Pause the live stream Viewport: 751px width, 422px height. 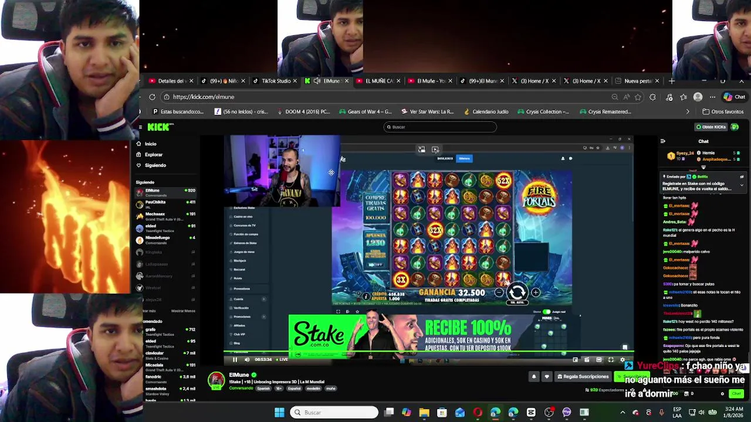tap(235, 360)
